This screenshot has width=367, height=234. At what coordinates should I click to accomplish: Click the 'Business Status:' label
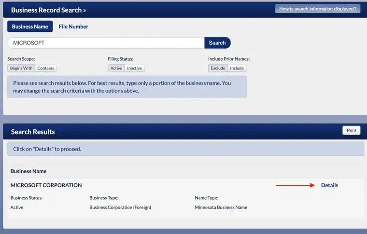point(27,198)
